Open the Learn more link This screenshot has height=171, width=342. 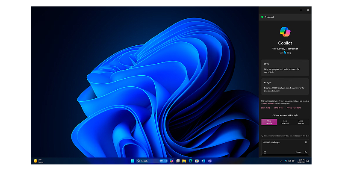point(265,108)
